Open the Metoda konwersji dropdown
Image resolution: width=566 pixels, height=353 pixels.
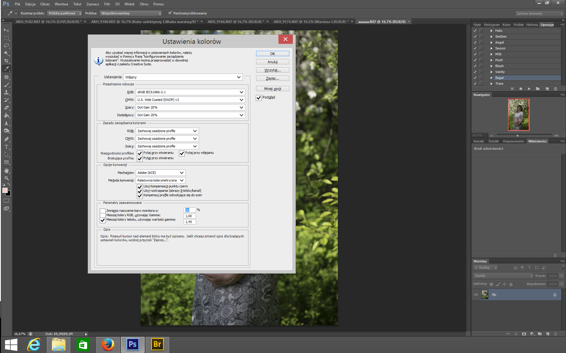click(x=160, y=180)
